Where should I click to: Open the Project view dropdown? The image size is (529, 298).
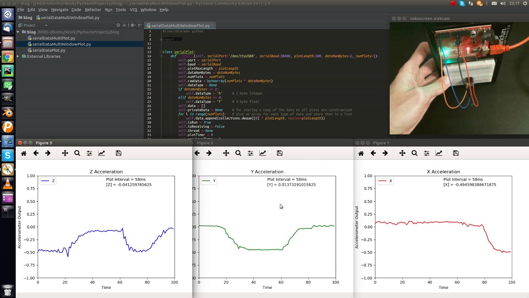click(x=46, y=25)
